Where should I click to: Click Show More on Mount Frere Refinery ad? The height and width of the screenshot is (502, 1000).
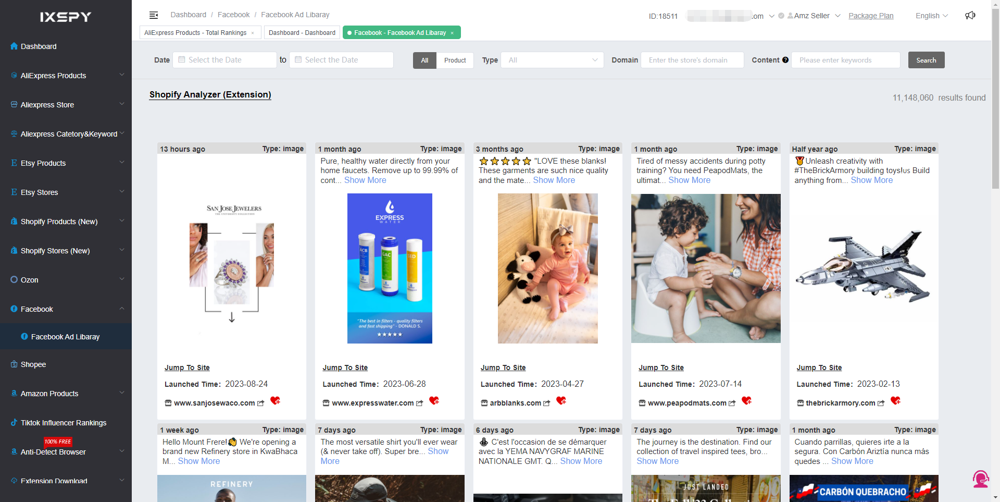(199, 461)
